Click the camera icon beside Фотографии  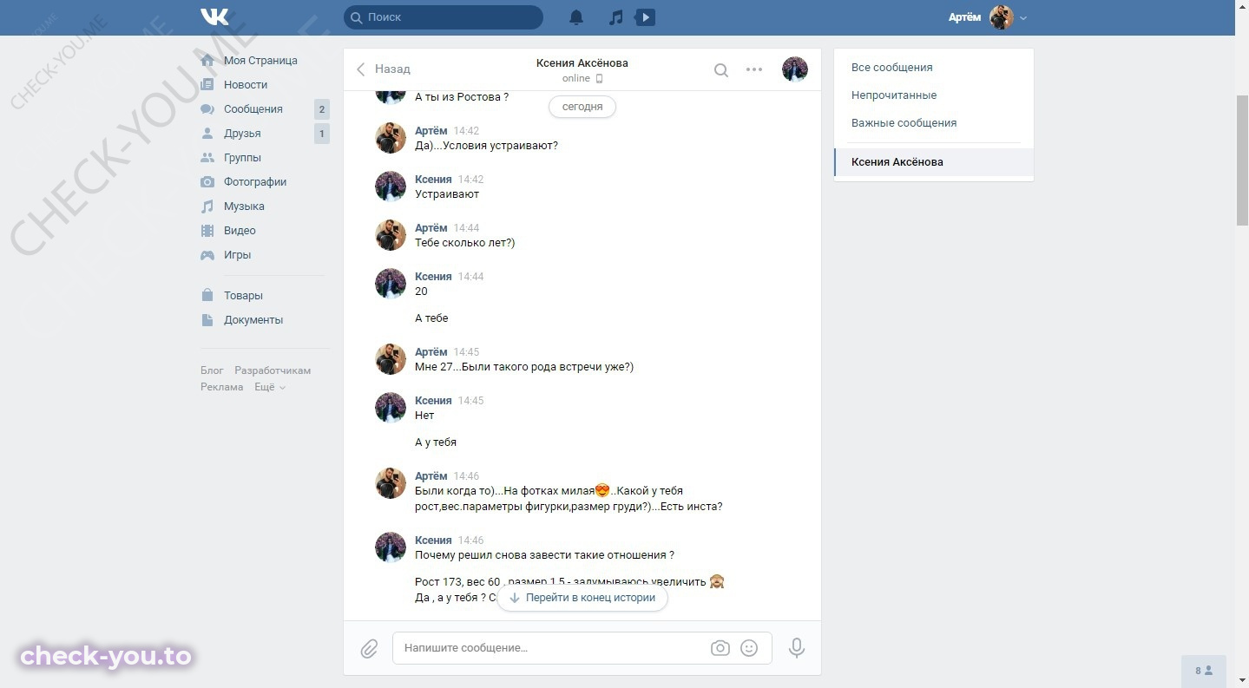tap(207, 182)
